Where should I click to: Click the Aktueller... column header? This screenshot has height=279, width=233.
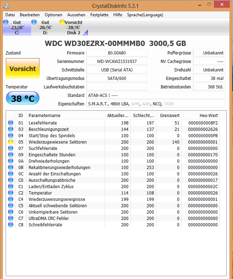pos(118,116)
